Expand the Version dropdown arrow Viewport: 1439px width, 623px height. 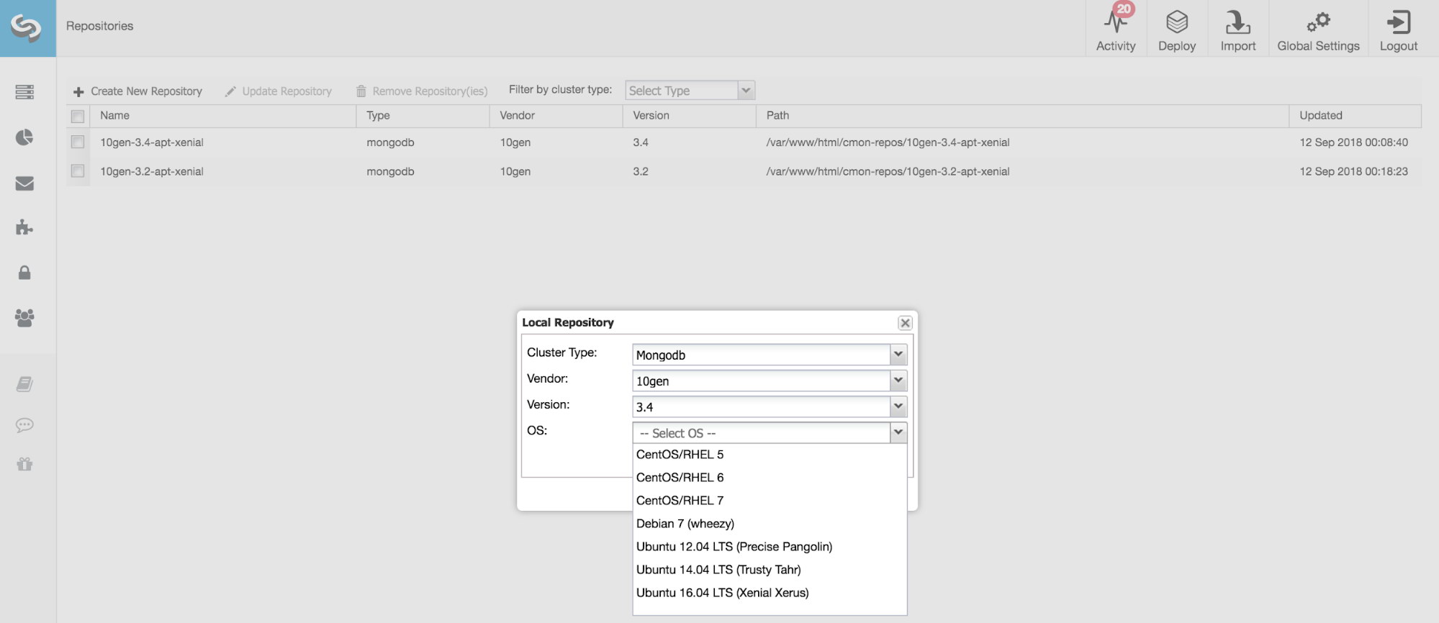click(898, 406)
